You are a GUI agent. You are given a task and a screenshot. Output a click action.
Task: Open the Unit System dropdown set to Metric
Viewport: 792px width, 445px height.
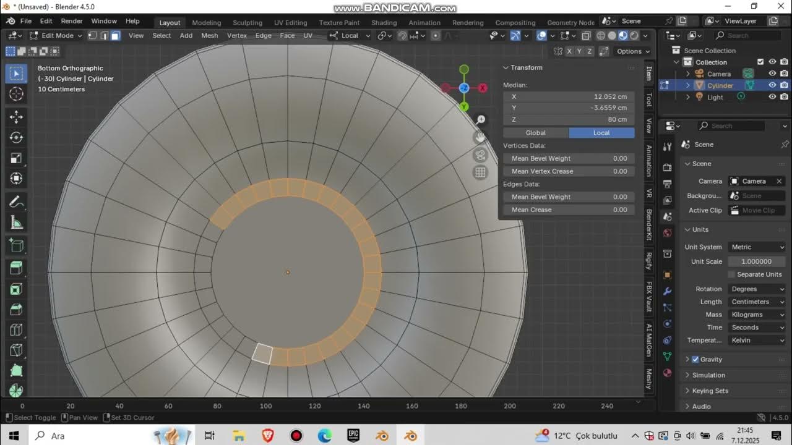[756, 247]
